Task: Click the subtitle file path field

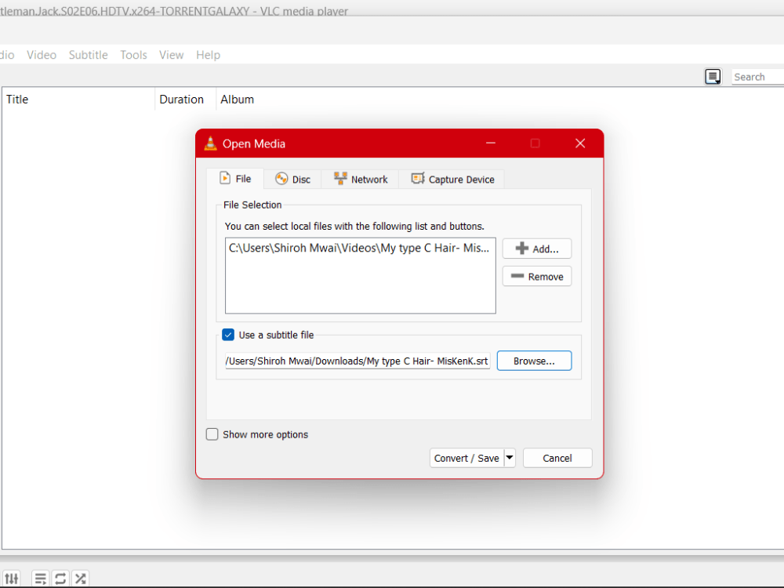Action: 358,361
